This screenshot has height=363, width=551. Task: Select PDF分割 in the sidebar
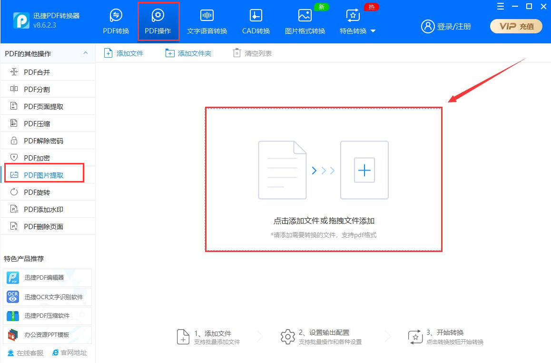(x=48, y=90)
